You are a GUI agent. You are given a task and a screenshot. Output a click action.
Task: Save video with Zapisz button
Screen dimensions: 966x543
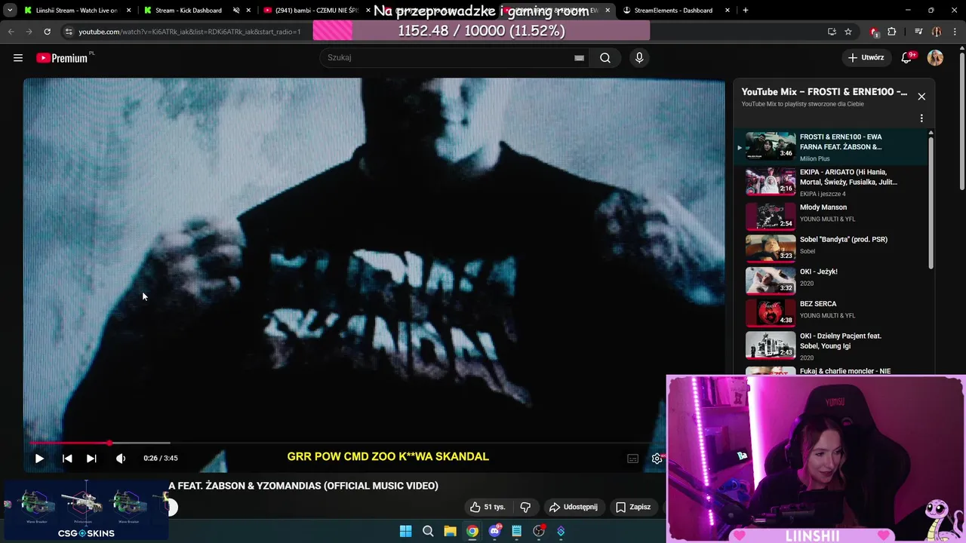coord(633,507)
